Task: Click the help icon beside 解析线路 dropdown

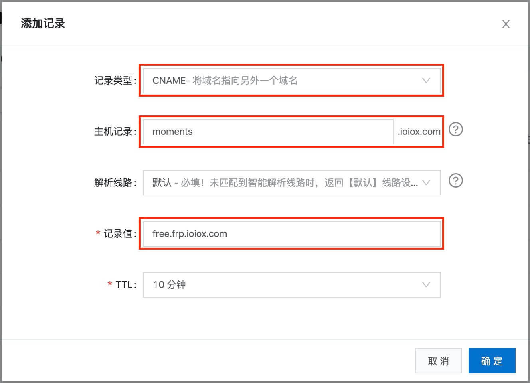Action: (455, 181)
